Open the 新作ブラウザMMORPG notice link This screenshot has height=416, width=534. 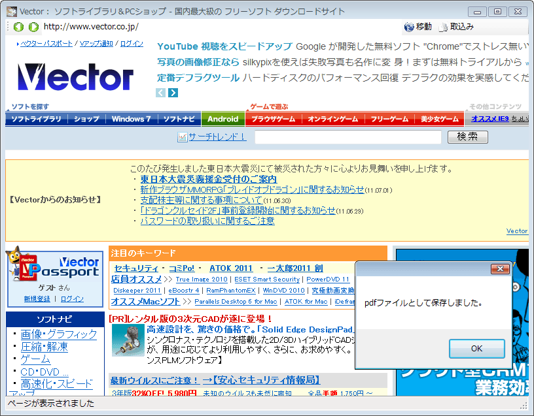click(x=252, y=189)
